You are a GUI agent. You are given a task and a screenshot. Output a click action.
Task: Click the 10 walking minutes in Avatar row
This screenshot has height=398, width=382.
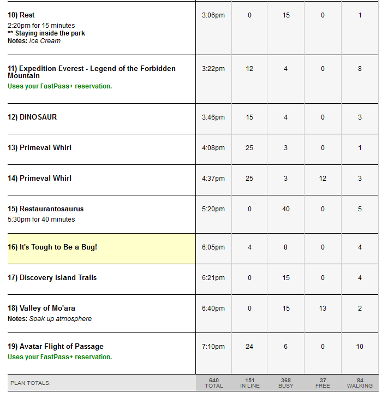tap(360, 347)
